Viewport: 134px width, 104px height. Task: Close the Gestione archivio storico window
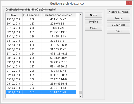pos(129,3)
